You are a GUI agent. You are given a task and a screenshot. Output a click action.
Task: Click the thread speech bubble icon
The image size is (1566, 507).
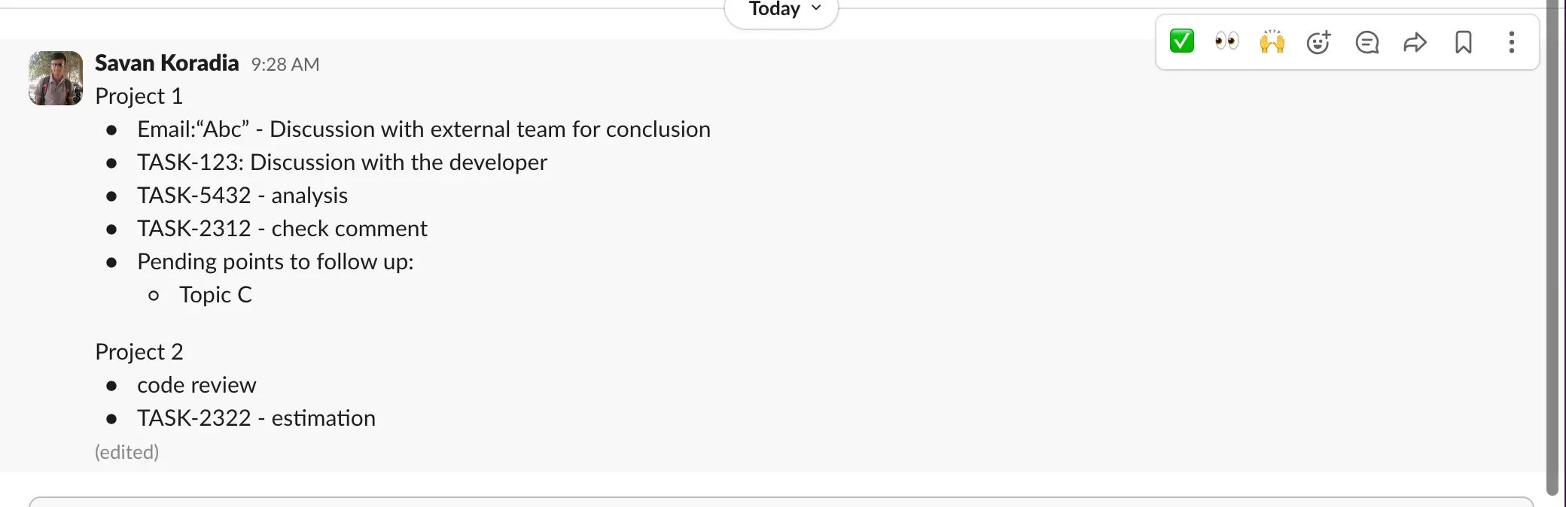(1366, 42)
